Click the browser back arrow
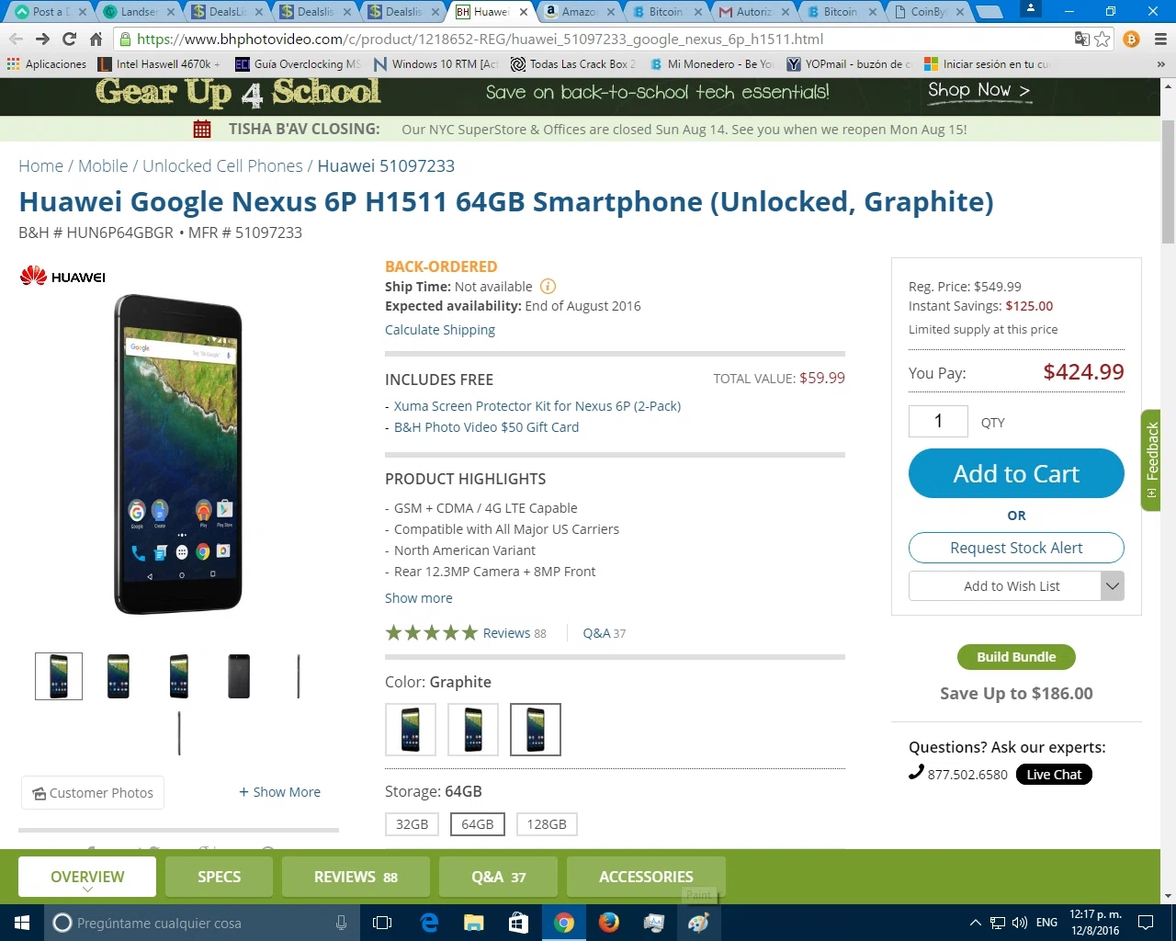 pyautogui.click(x=16, y=40)
